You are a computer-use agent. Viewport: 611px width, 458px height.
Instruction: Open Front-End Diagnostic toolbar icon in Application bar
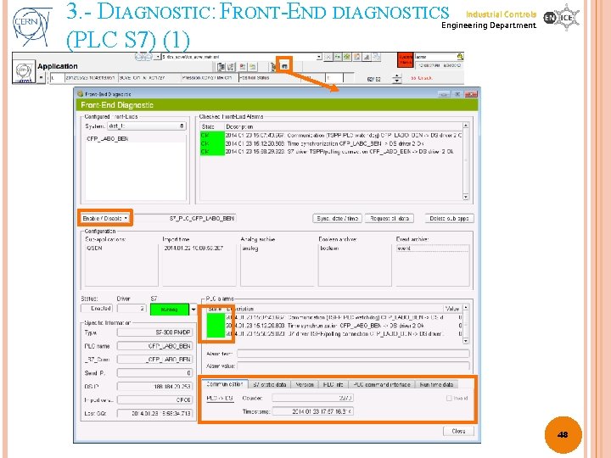pos(284,66)
